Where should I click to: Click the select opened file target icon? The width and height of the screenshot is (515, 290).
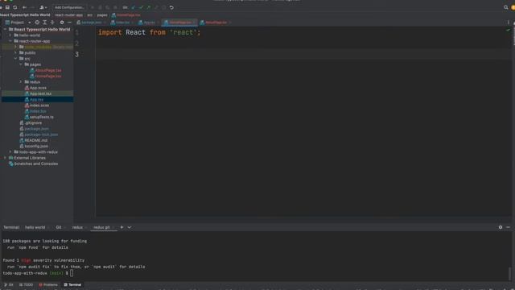point(37,23)
